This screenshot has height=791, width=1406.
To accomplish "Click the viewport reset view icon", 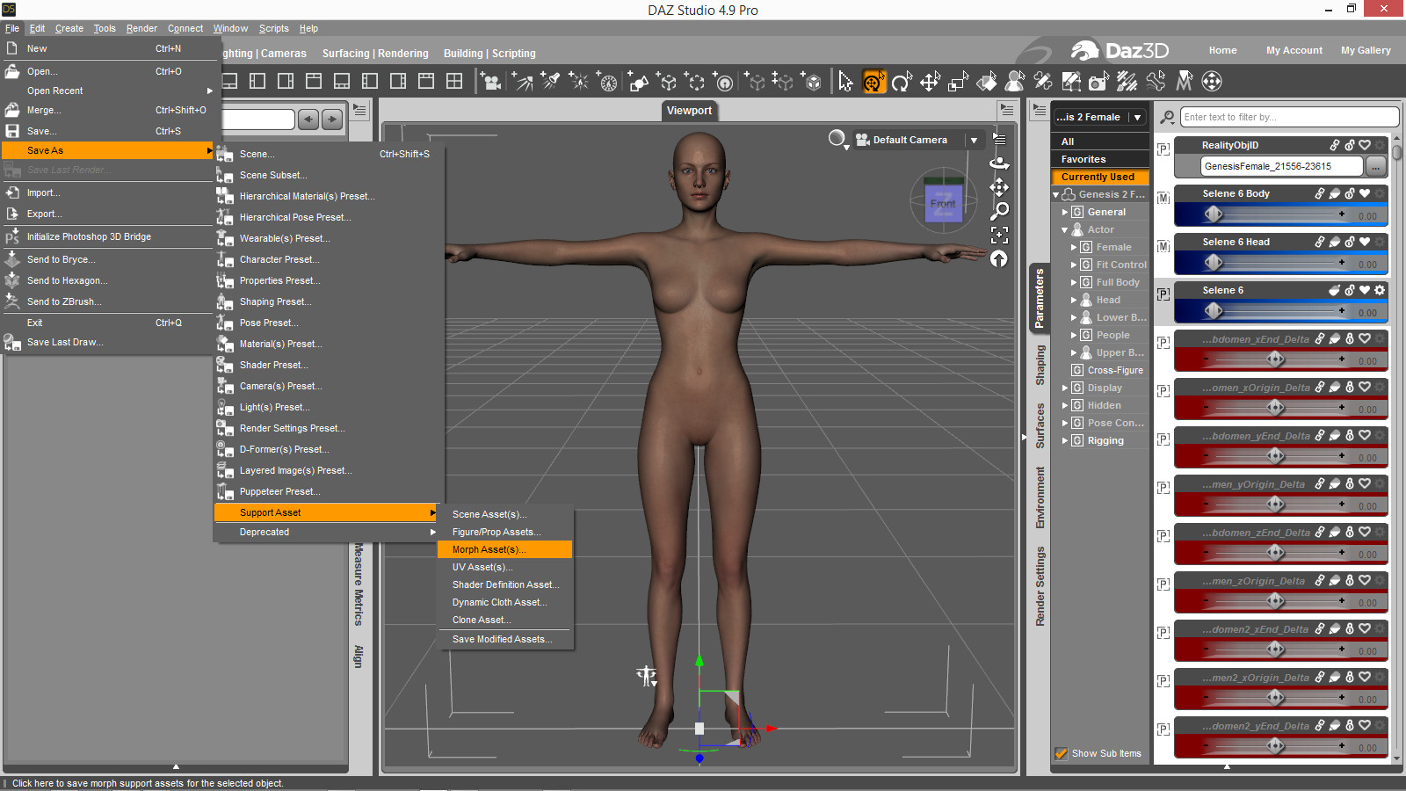I will tap(999, 258).
